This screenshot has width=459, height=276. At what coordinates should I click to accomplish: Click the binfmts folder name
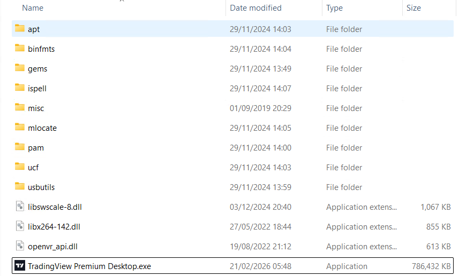pyautogui.click(x=41, y=49)
